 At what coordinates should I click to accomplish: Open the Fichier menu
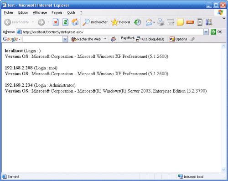click(9, 12)
